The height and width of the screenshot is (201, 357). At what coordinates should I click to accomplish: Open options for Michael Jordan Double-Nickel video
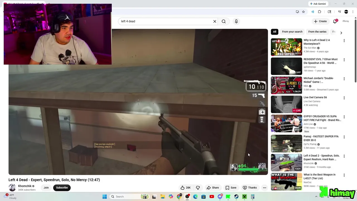(x=344, y=79)
